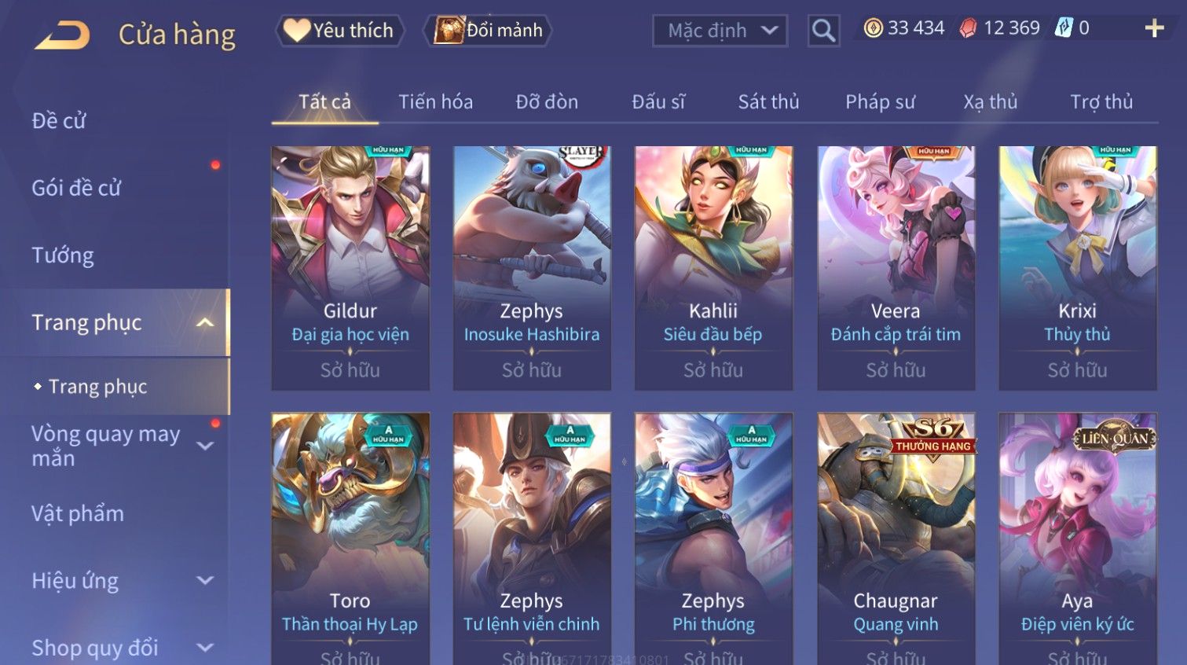Screen dimensions: 1187x665
Task: Expand the Shop quy đổi section
Action: point(205,648)
